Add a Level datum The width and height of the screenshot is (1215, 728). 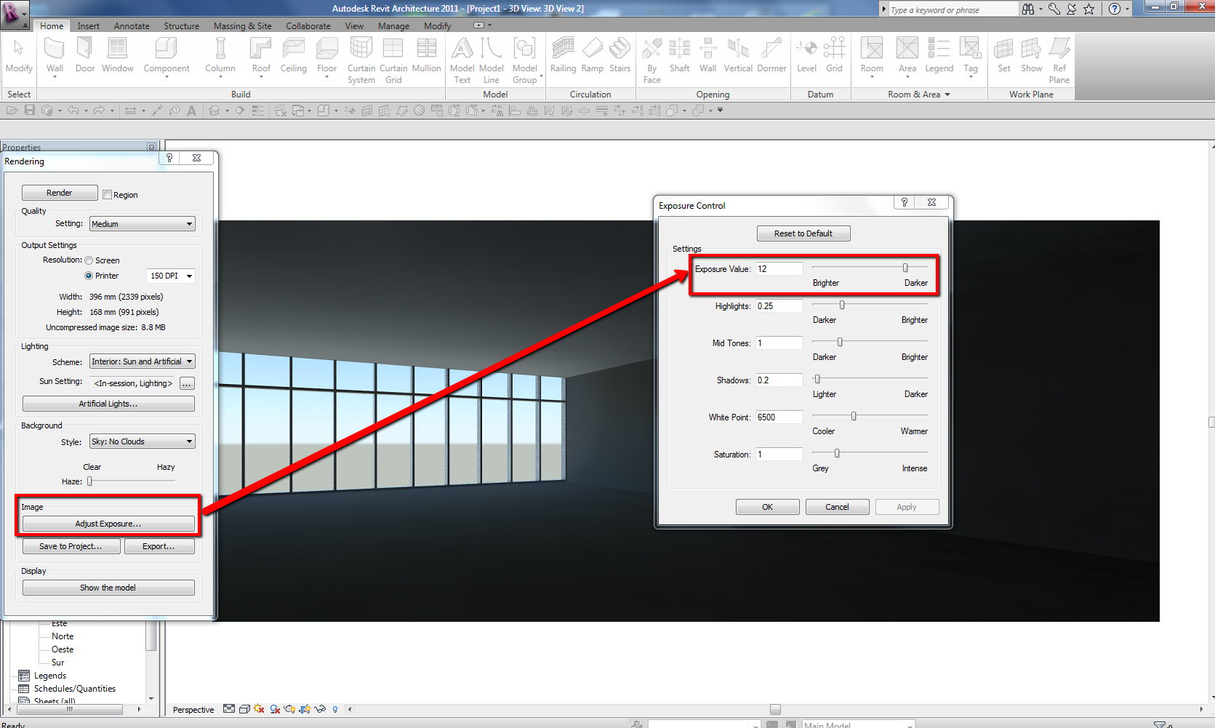[x=807, y=56]
